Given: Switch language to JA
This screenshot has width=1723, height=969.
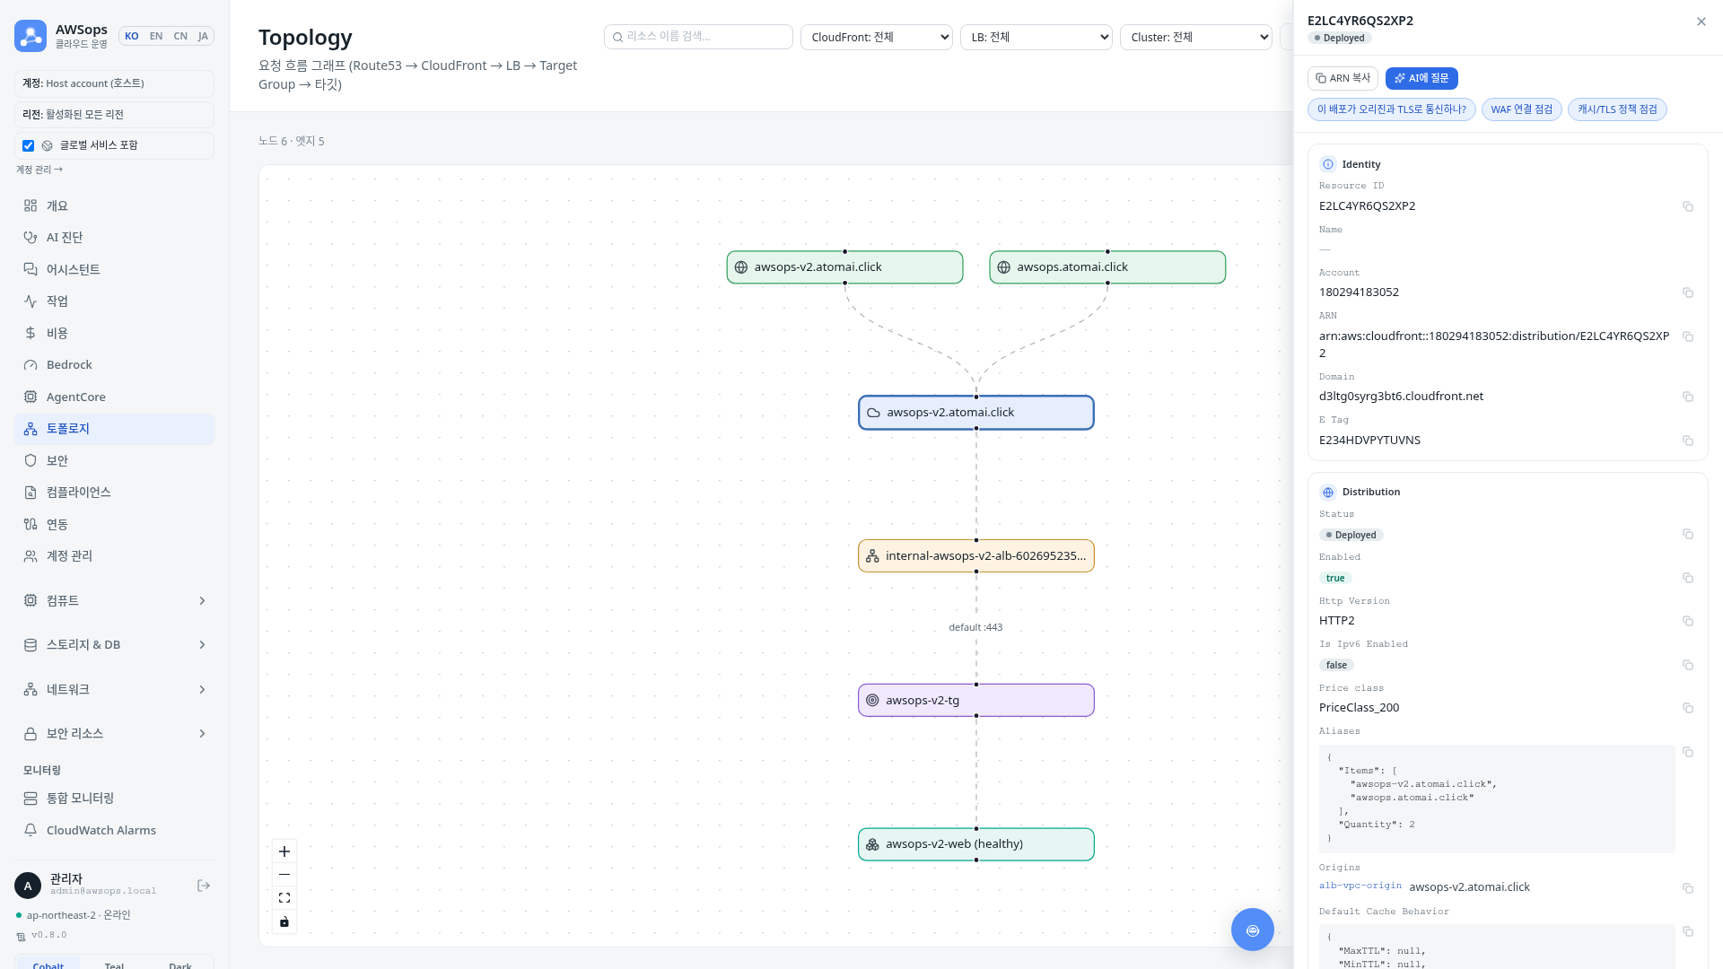Looking at the screenshot, I should point(203,36).
